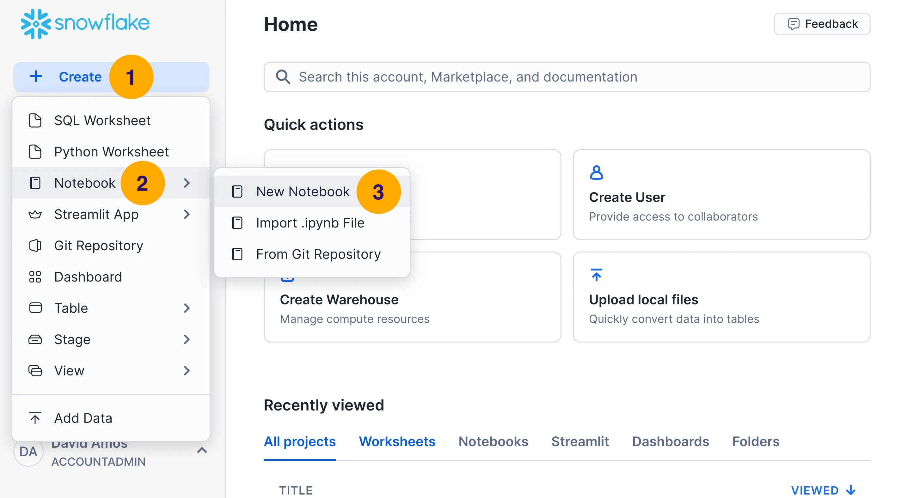
Task: Focus the account search field
Action: click(x=567, y=77)
